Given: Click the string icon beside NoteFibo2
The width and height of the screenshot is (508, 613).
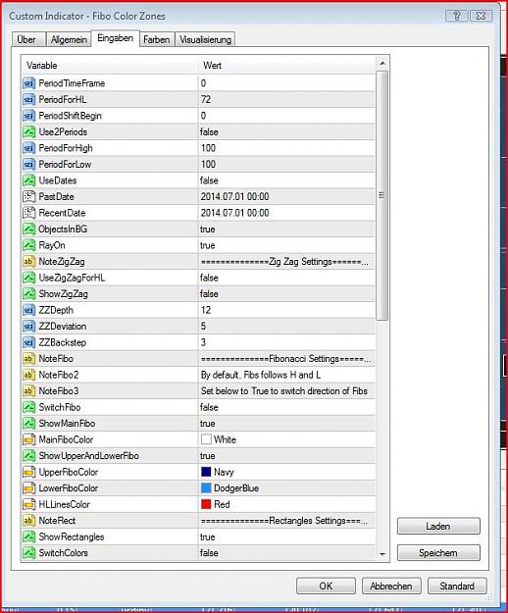Looking at the screenshot, I should coord(28,375).
